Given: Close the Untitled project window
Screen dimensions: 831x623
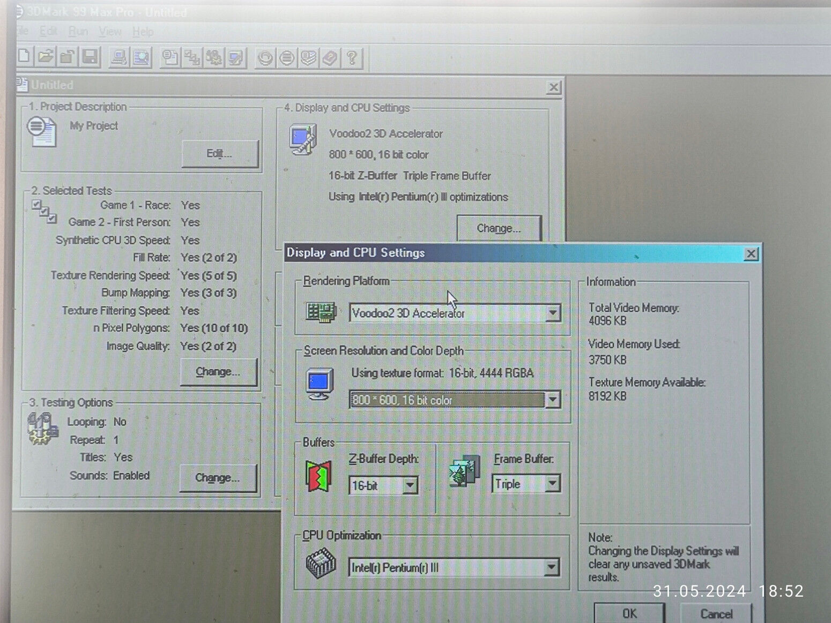Looking at the screenshot, I should (553, 87).
